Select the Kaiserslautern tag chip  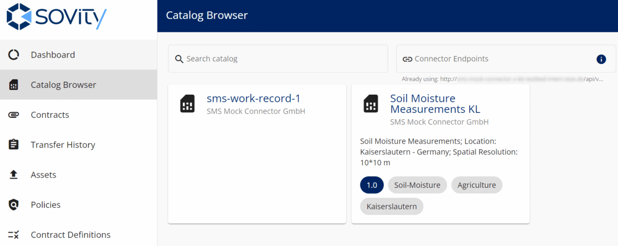392,207
